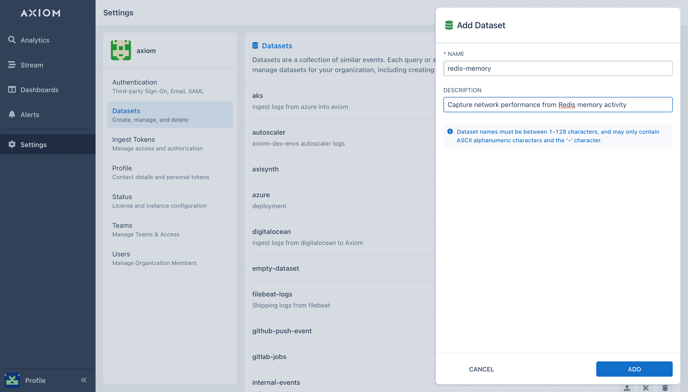Click the axiom organization avatar
Screen dimensions: 688x392
pos(121,50)
